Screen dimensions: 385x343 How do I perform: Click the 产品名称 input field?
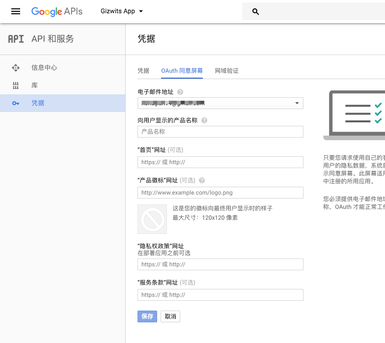click(x=220, y=132)
